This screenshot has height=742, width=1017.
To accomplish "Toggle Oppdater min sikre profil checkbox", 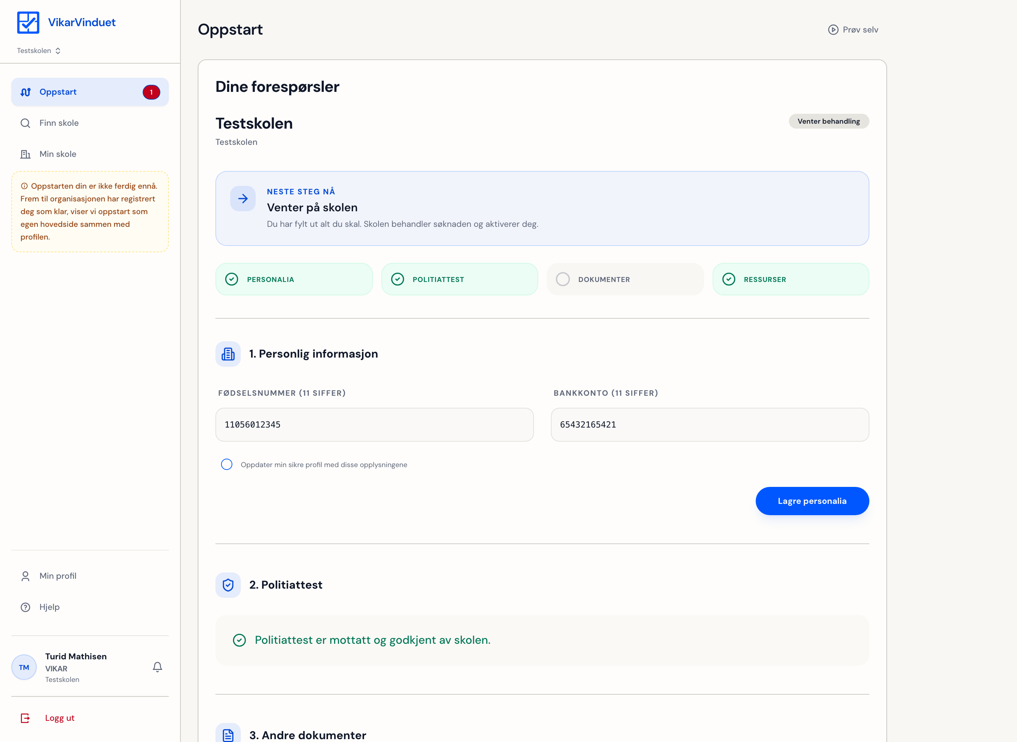I will 227,464.
